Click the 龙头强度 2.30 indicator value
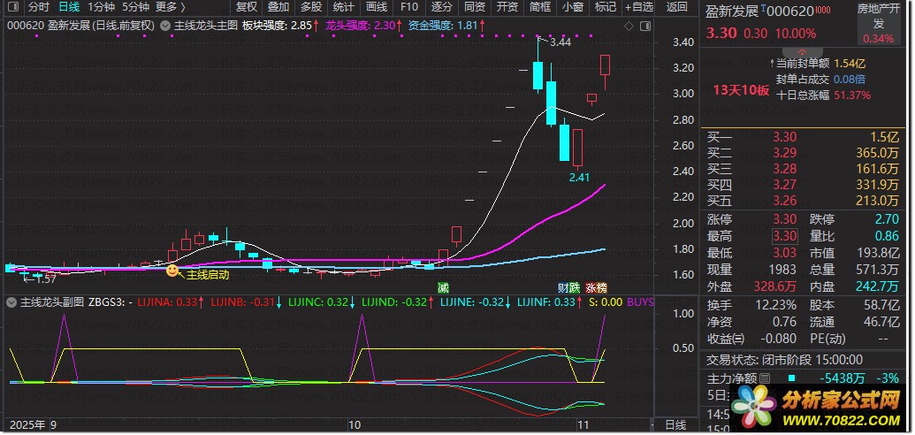This screenshot has width=915, height=435. [364, 27]
